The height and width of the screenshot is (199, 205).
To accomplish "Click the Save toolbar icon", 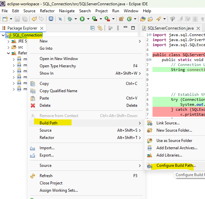I will tap(17, 19).
